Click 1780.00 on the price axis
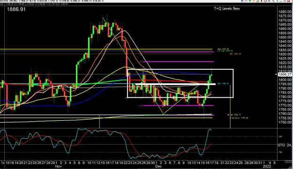This screenshot has width=293, height=169. coord(285,96)
